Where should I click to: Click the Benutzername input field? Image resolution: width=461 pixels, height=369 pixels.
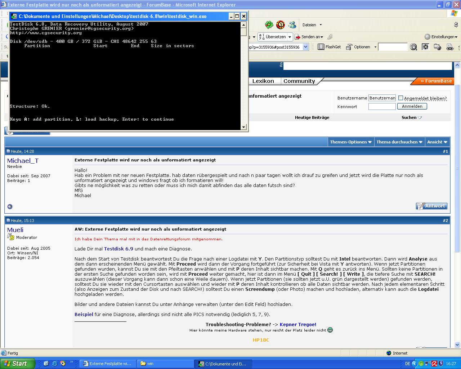(x=382, y=98)
